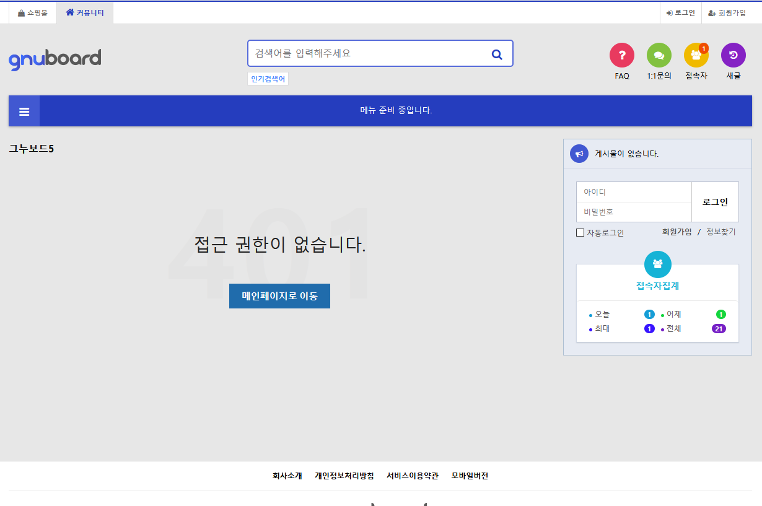
Task: Open the hamburger navigation menu
Action: pyautogui.click(x=24, y=111)
